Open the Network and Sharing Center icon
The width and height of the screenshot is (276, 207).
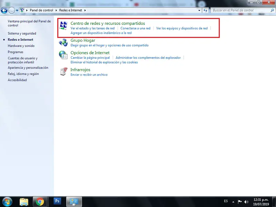(63, 26)
